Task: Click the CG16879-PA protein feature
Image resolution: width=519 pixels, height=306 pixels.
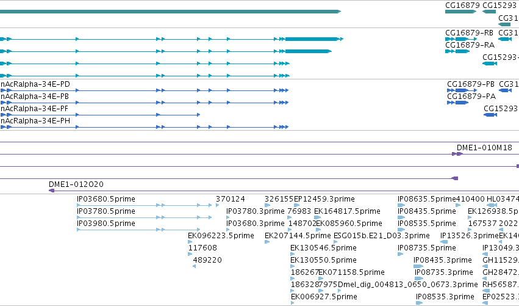Action: point(458,103)
